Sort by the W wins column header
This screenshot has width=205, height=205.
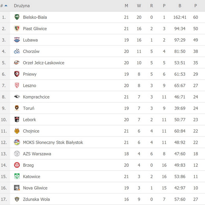139,6
